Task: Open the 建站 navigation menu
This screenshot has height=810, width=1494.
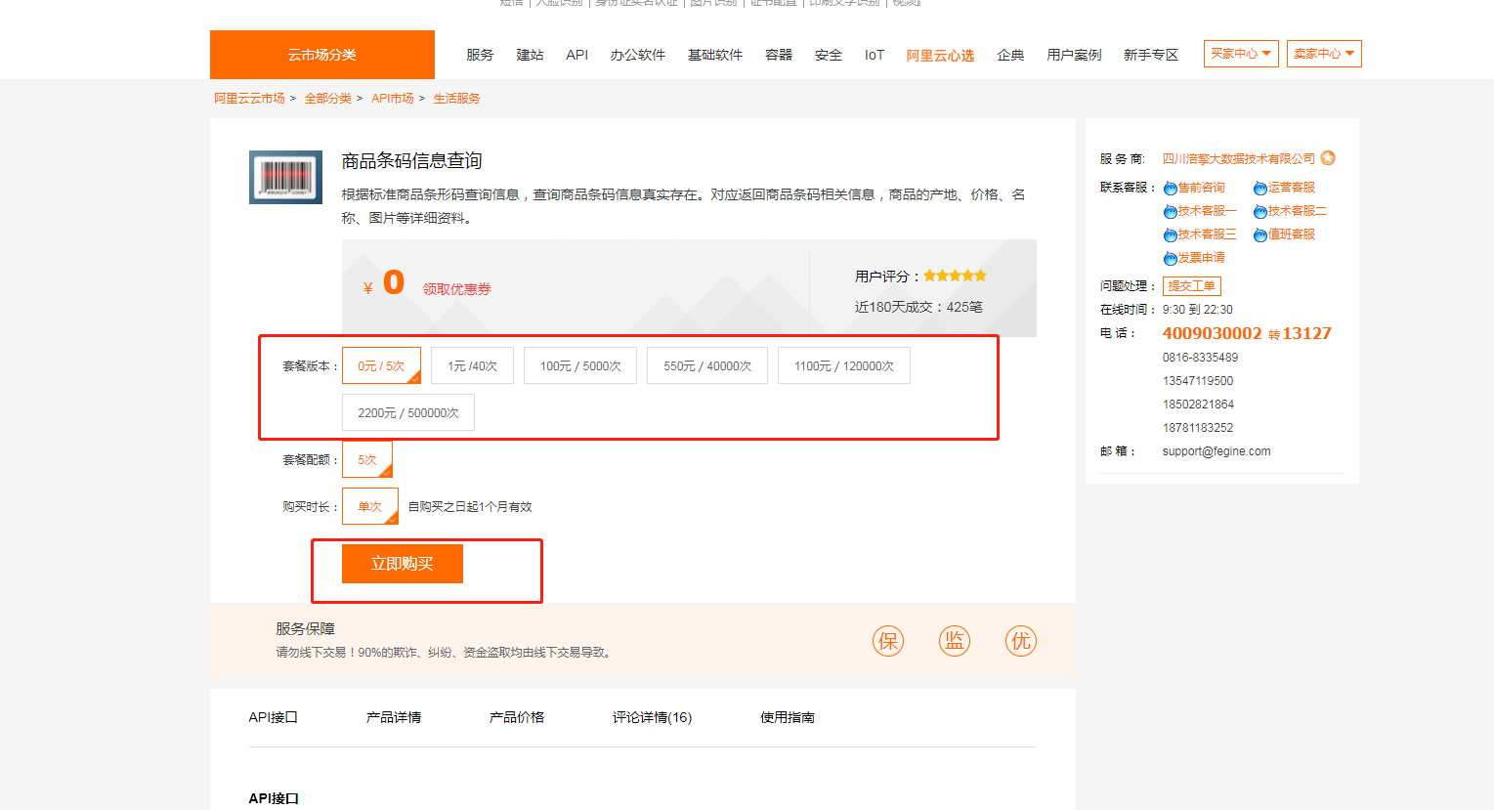Action: [x=530, y=55]
